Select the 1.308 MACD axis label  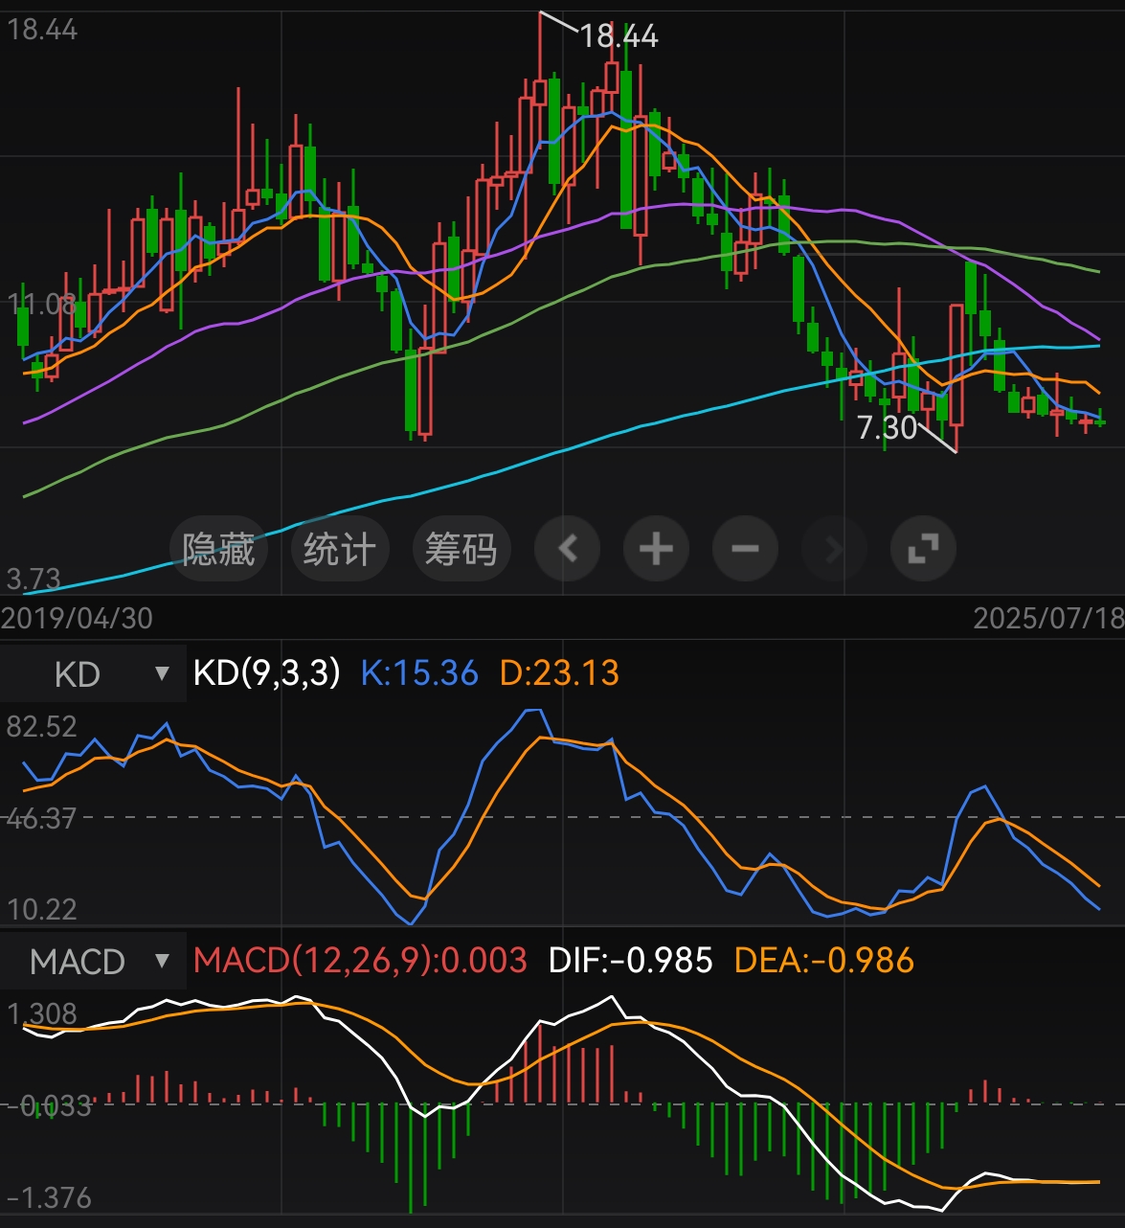tap(41, 1013)
